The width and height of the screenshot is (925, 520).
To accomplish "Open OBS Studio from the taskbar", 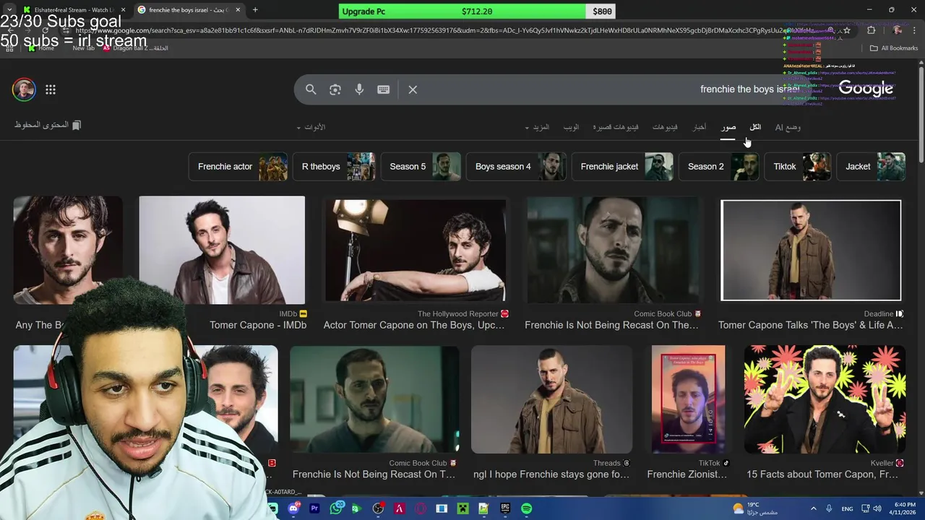I will (378, 508).
